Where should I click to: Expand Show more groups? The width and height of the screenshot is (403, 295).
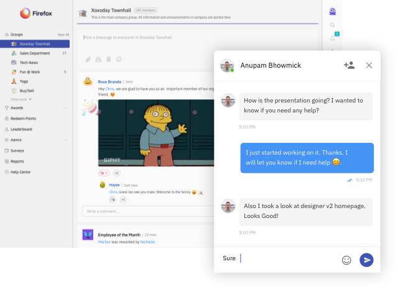point(21,99)
